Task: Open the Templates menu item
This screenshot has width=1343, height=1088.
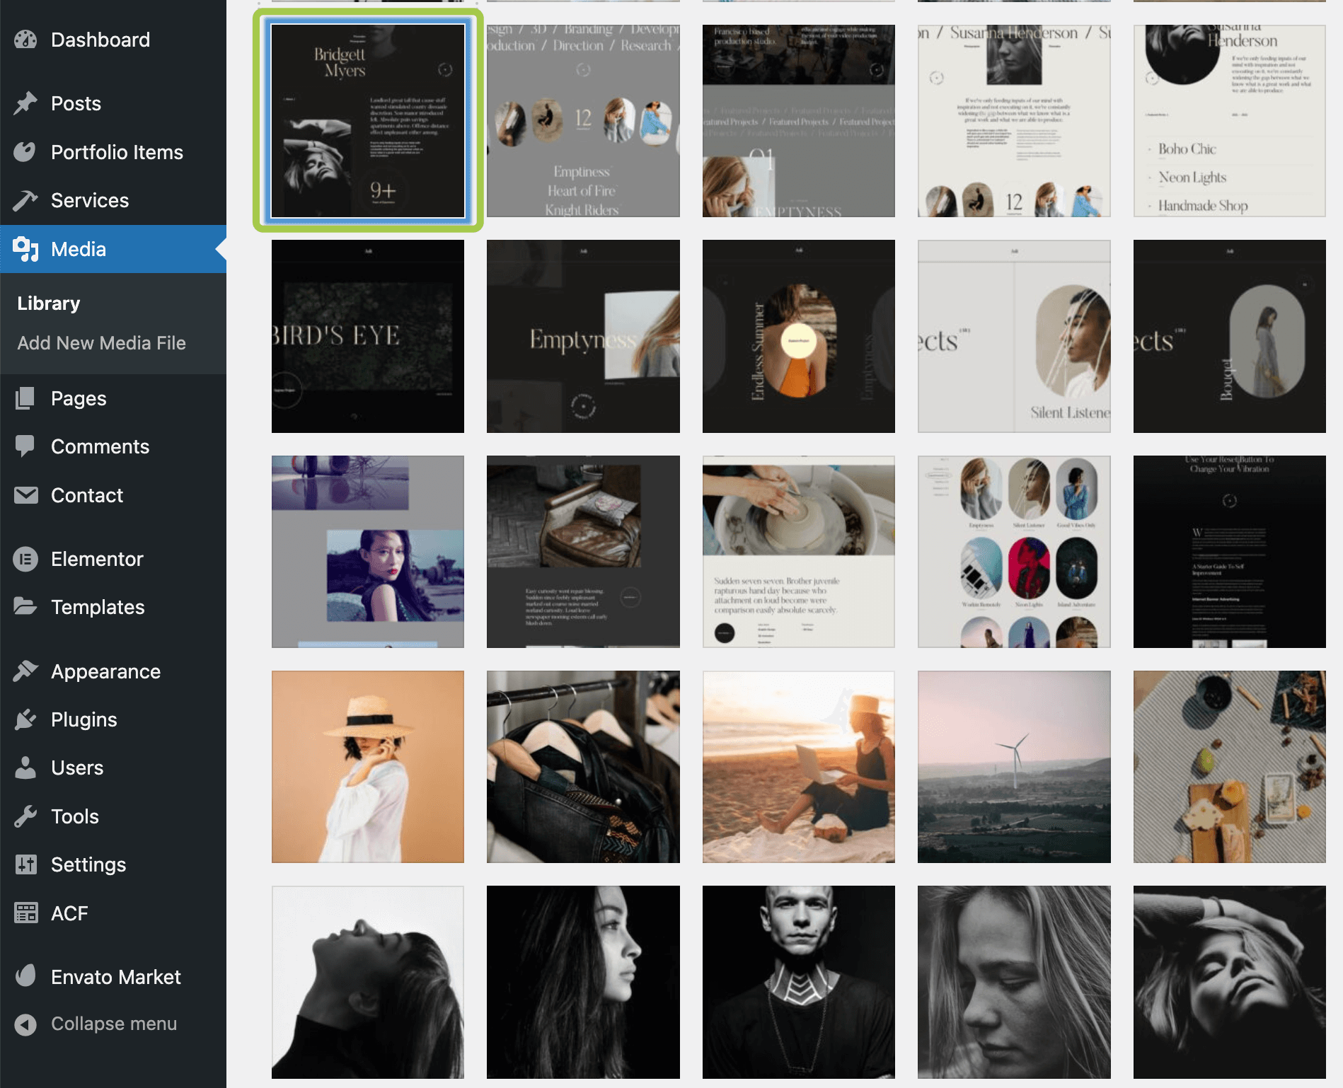Action: pos(98,607)
